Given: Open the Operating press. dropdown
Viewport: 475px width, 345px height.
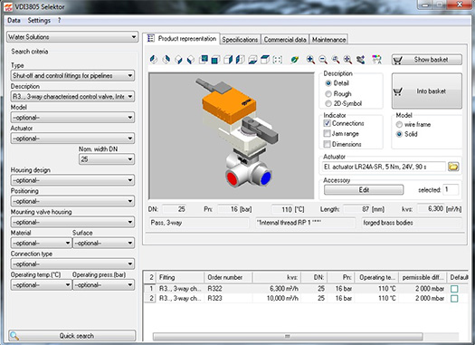Looking at the screenshot, I should (x=104, y=284).
